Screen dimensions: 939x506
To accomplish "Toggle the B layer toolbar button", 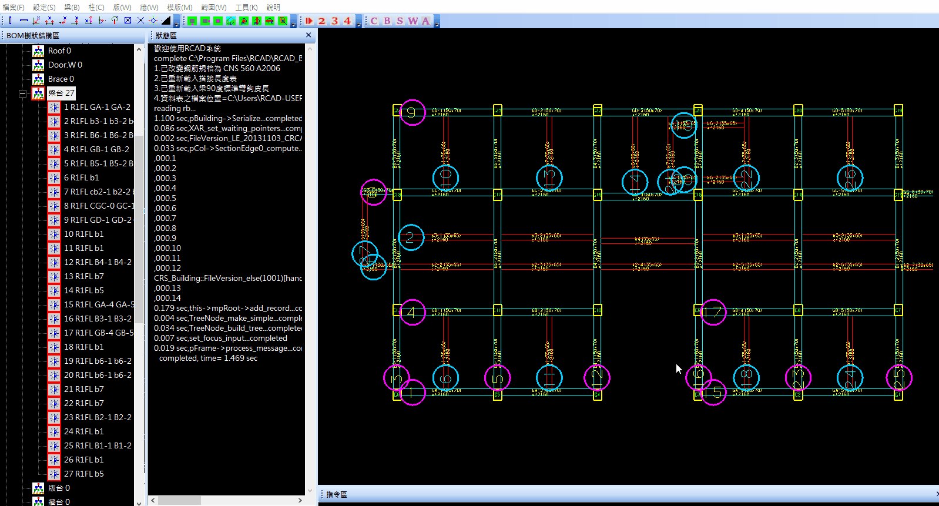I will [x=387, y=21].
